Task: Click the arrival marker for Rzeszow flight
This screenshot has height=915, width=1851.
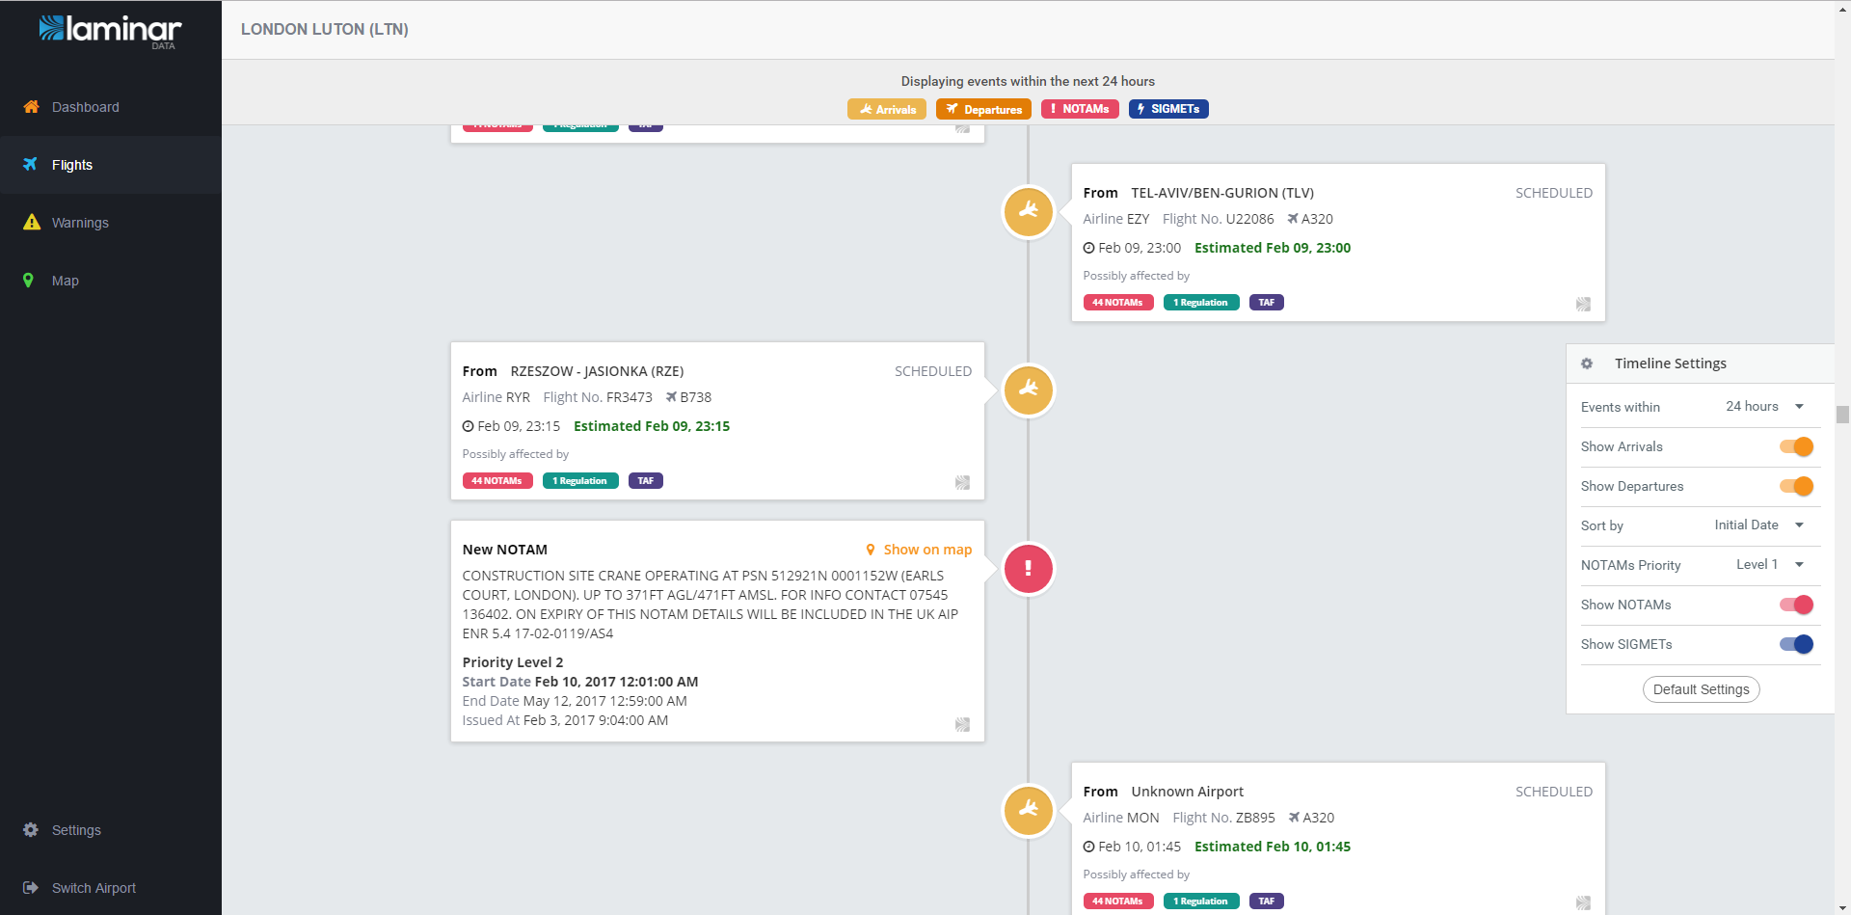Action: pyautogui.click(x=1028, y=390)
